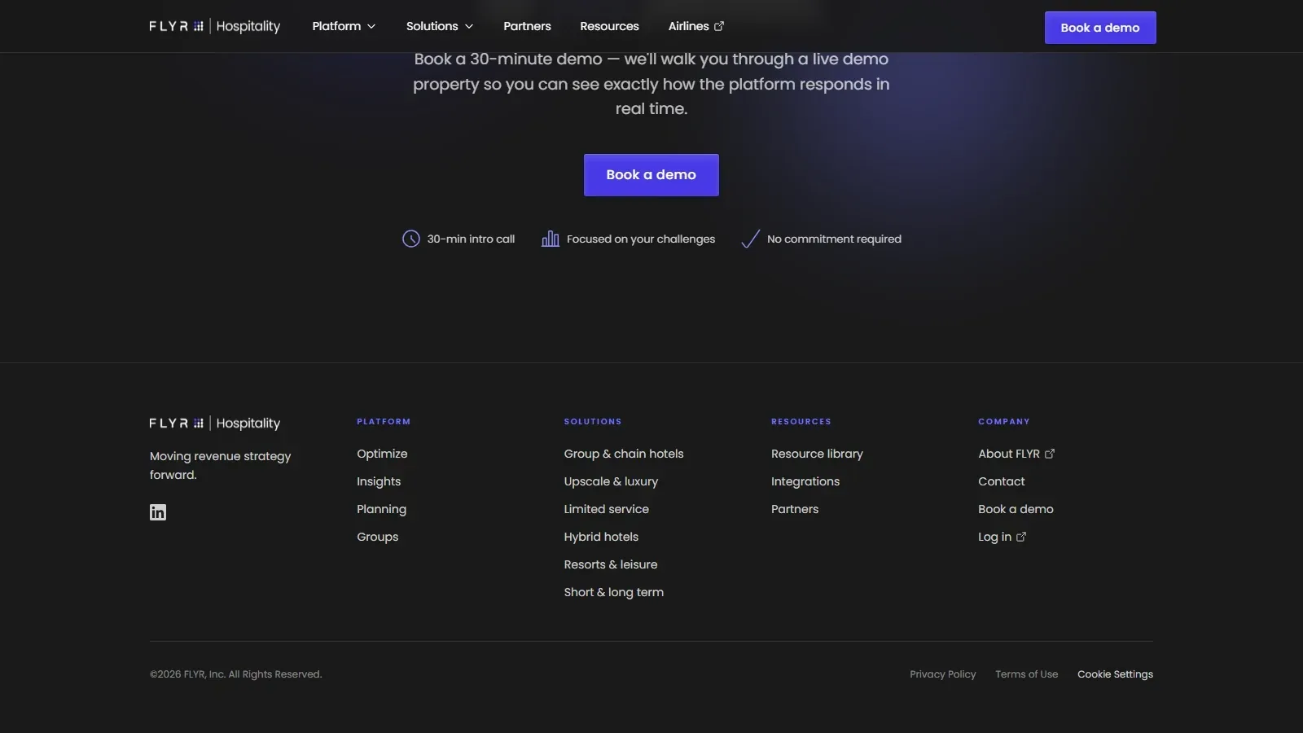This screenshot has height=733, width=1303.
Task: Open the Terms of Use link
Action: [x=1027, y=674]
